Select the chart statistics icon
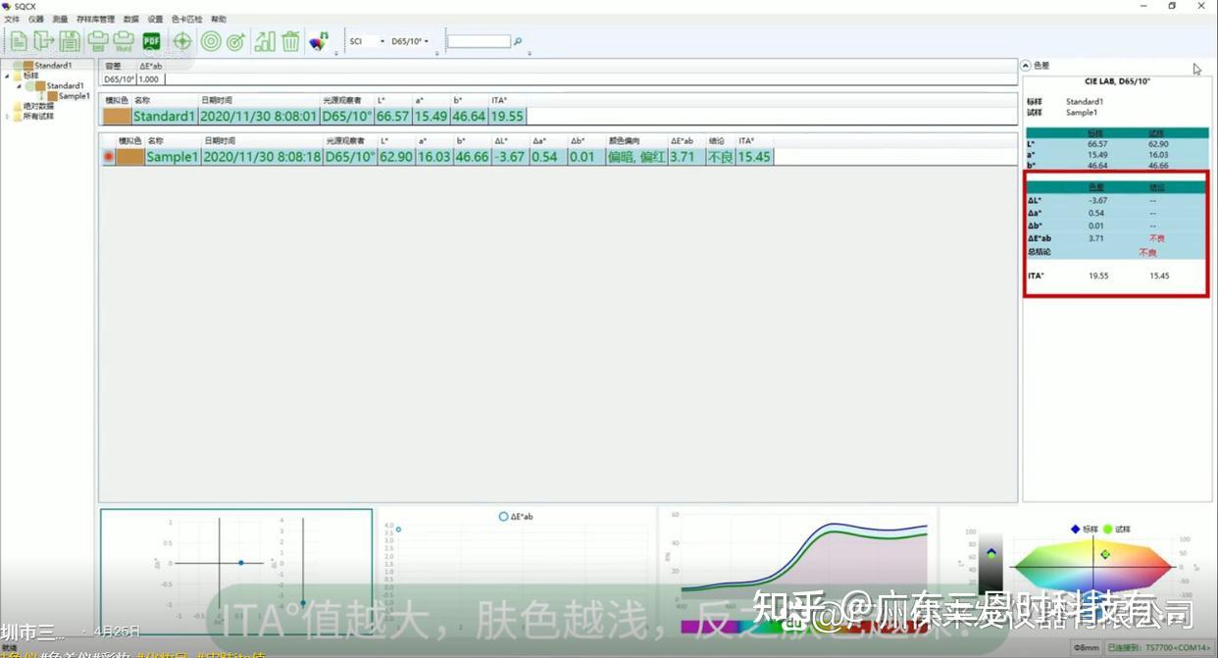This screenshot has height=658, width=1218. tap(265, 41)
